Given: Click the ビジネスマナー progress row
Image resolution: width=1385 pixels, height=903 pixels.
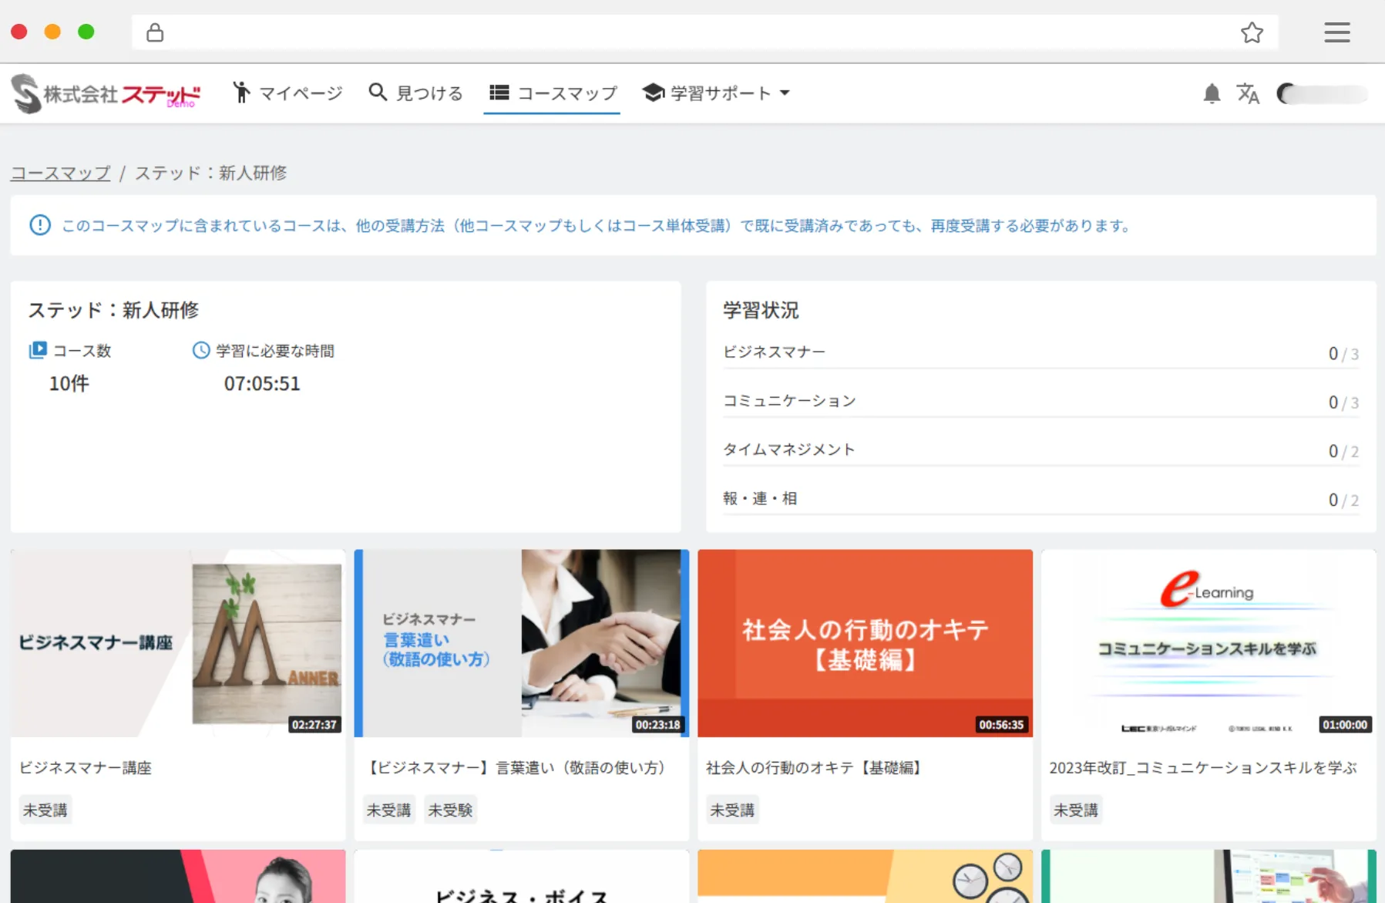Looking at the screenshot, I should tap(1040, 352).
